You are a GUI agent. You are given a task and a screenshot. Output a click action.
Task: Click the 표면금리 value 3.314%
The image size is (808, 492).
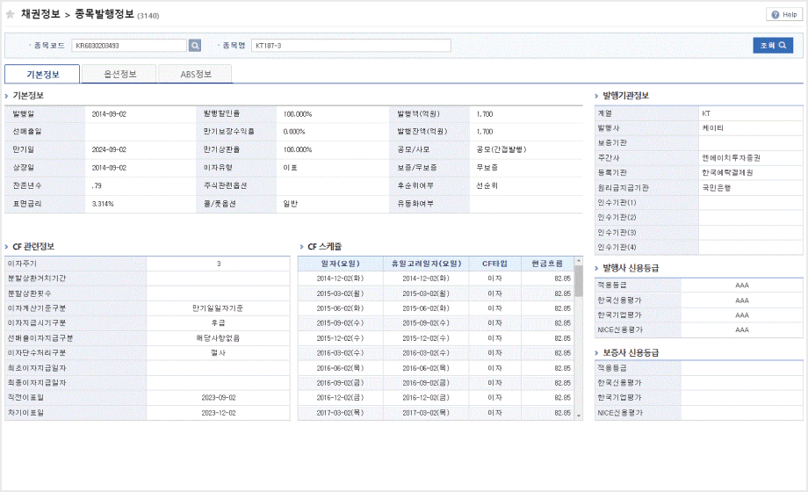(x=103, y=204)
